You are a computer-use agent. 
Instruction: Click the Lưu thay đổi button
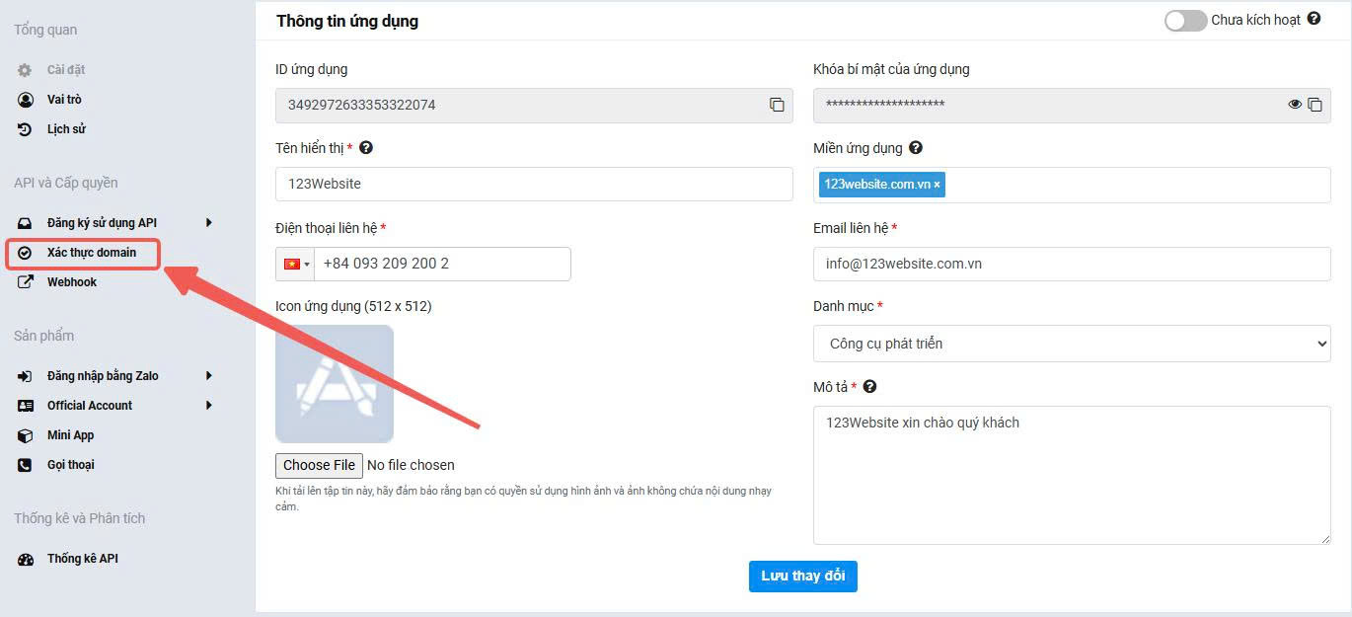pyautogui.click(x=803, y=577)
